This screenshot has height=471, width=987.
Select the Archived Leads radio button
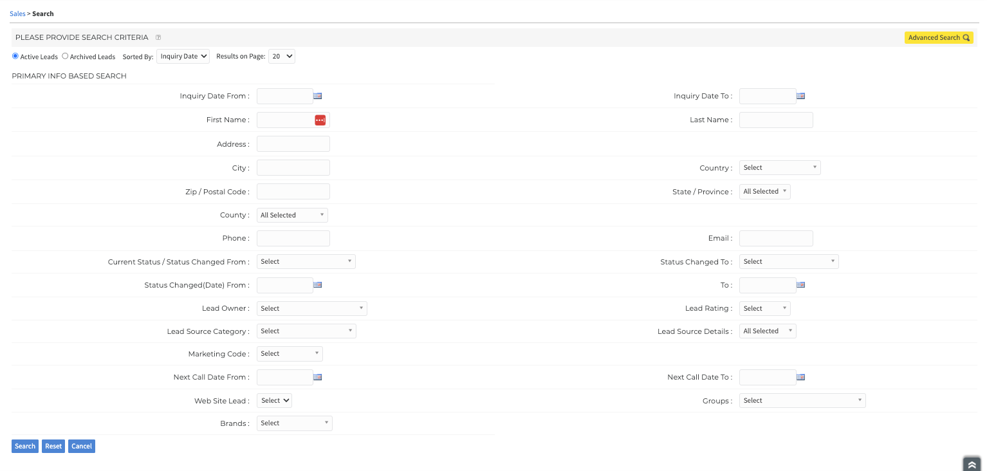click(65, 56)
